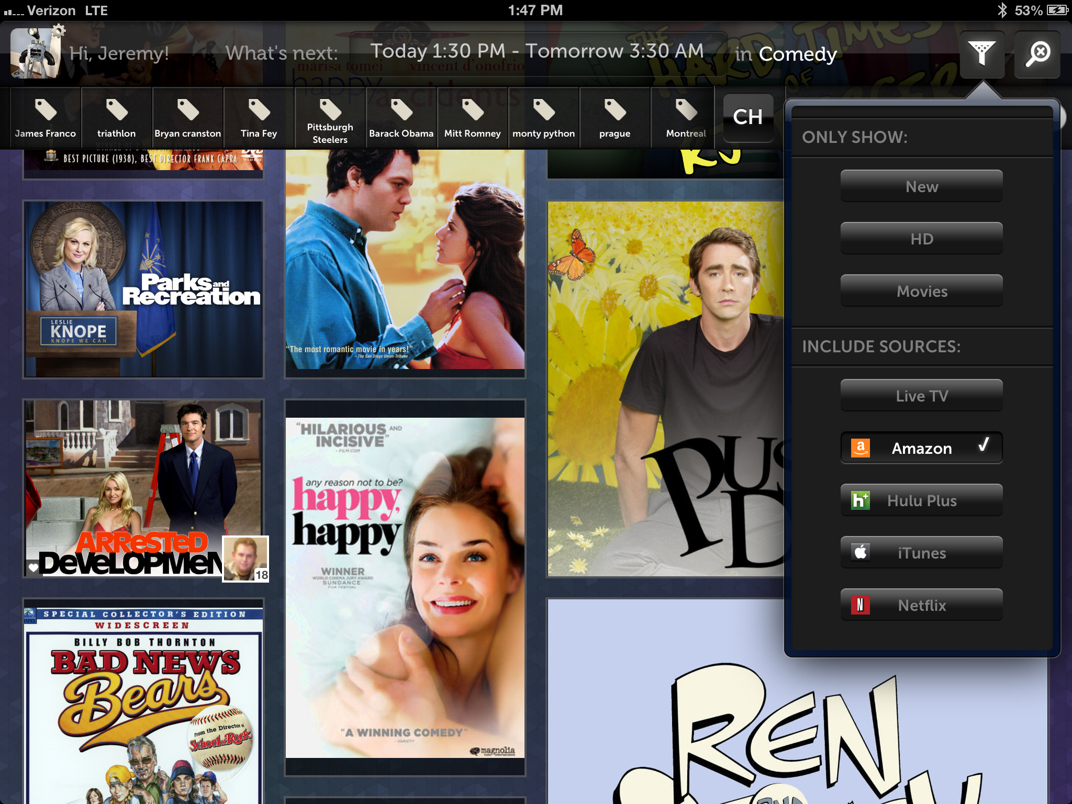The width and height of the screenshot is (1072, 804).
Task: Disable the Amazon source
Action: tap(921, 448)
